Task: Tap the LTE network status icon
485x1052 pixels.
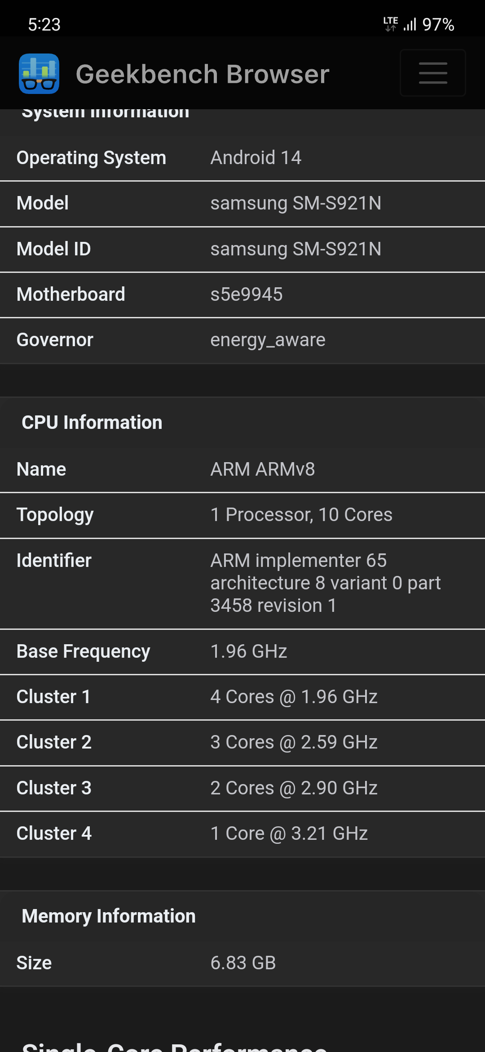Action: click(x=390, y=24)
